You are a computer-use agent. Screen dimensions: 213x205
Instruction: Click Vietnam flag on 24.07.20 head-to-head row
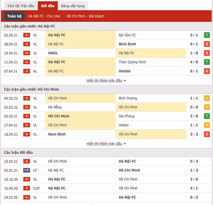pos(27,197)
